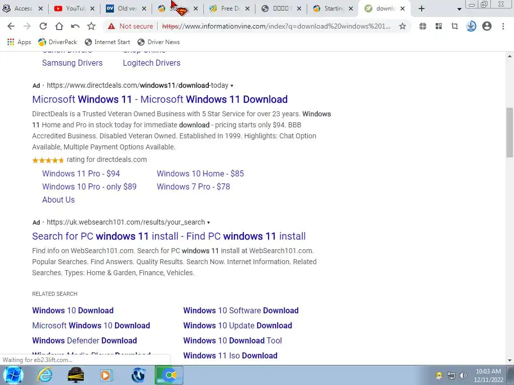Open Windows 10 Software Download related search
Viewport: 514px width, 385px height.
click(x=241, y=310)
